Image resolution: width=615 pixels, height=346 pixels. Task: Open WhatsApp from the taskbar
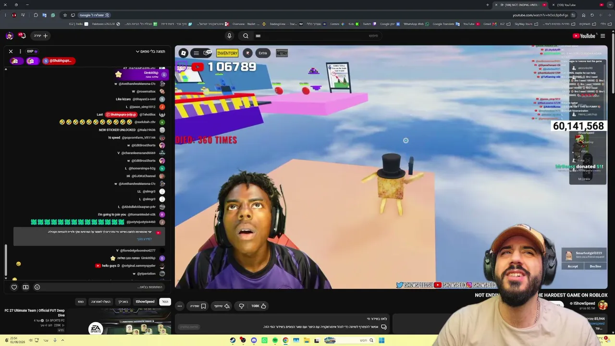point(264,340)
